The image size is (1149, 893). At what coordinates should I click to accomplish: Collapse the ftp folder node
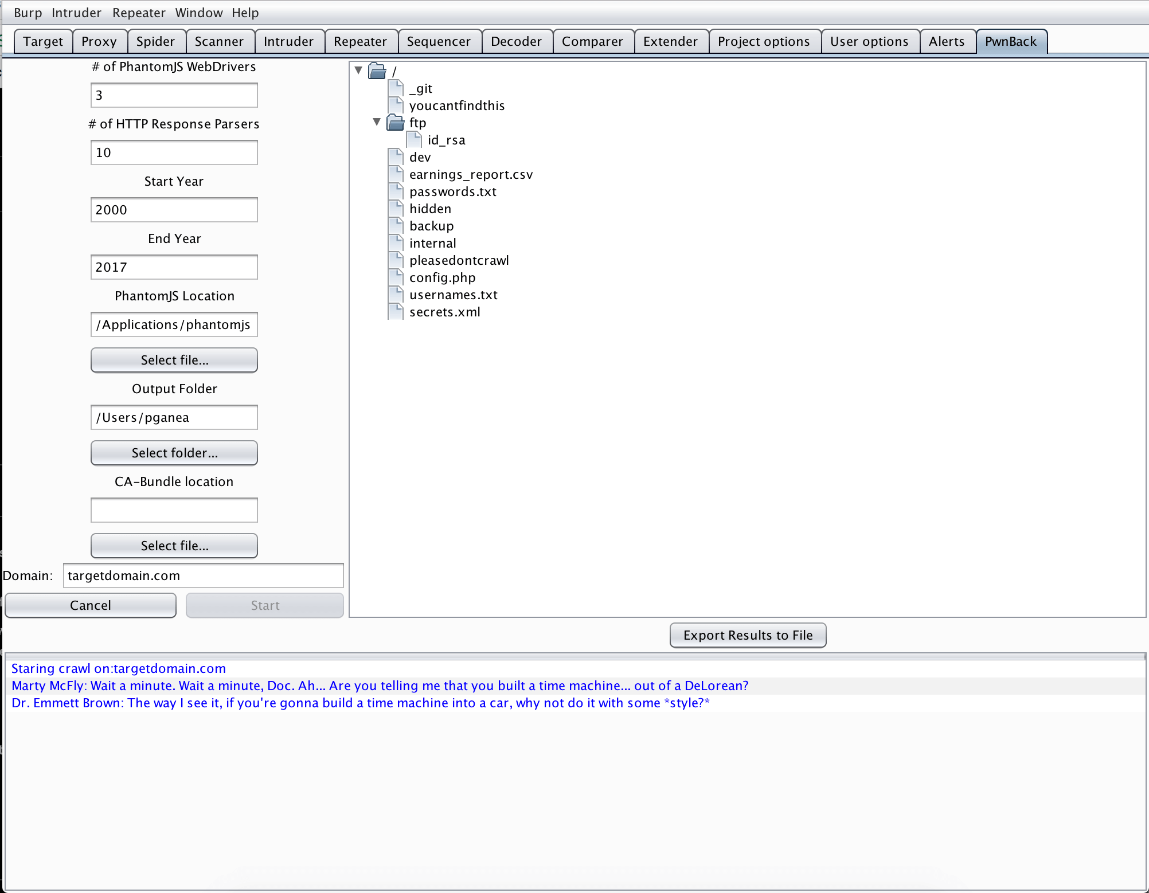(x=377, y=122)
